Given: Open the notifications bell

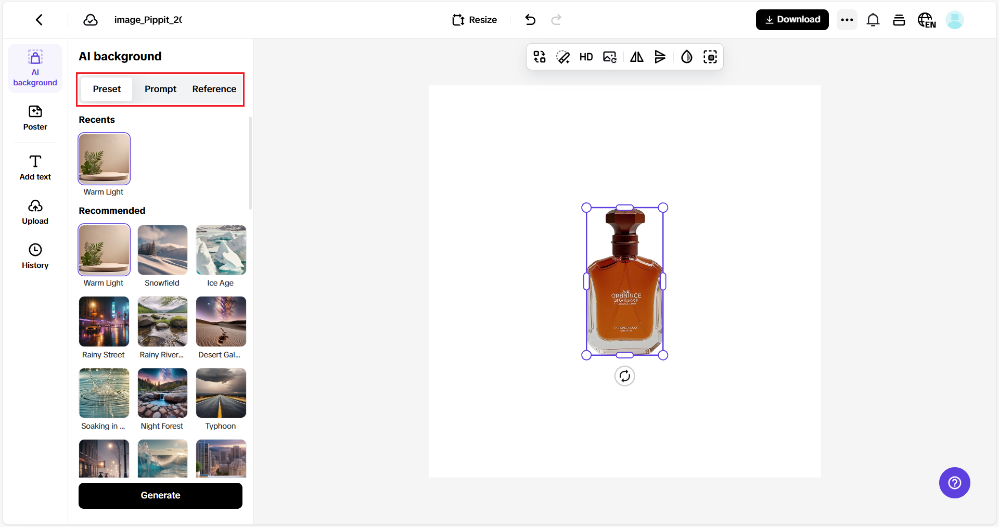Looking at the screenshot, I should coord(873,20).
